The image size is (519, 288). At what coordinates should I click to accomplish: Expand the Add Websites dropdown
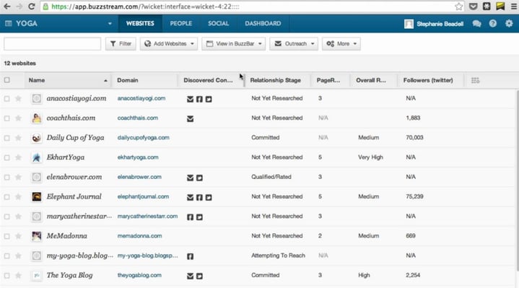[169, 44]
